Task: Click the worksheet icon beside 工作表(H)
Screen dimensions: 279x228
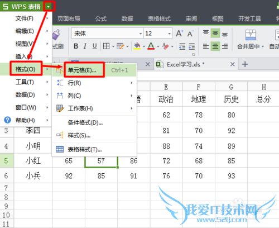Action: click(x=60, y=108)
